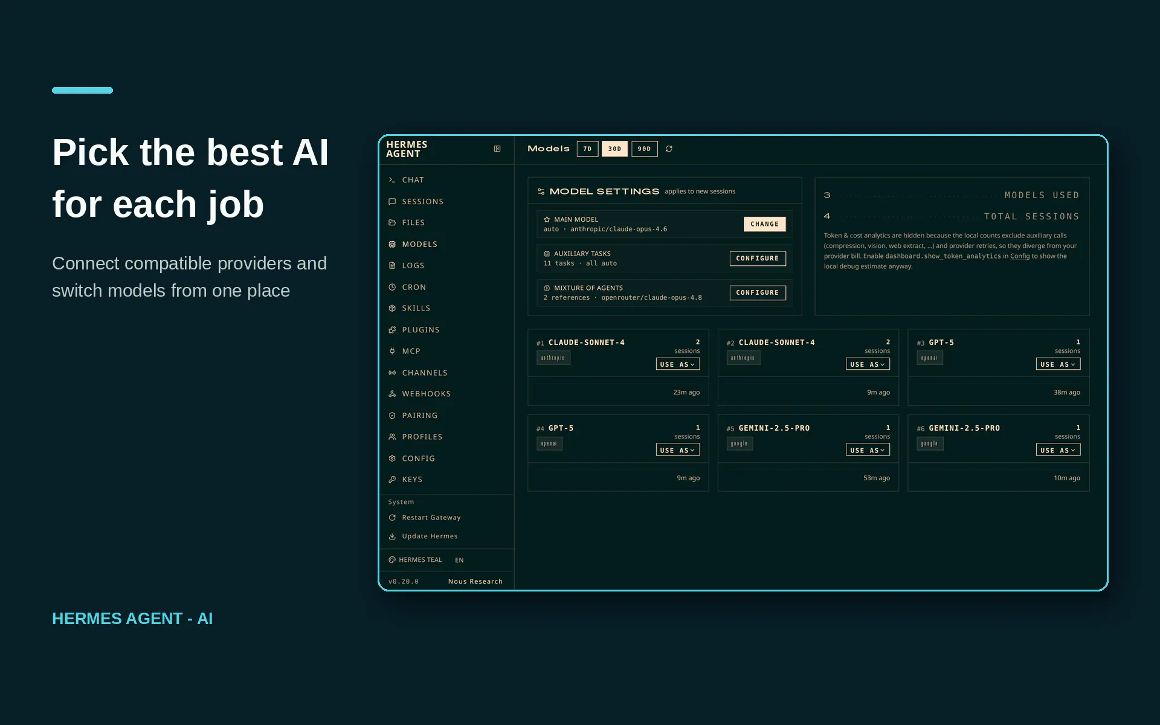
Task: Open Plugins using the puzzle icon
Action: 392,330
